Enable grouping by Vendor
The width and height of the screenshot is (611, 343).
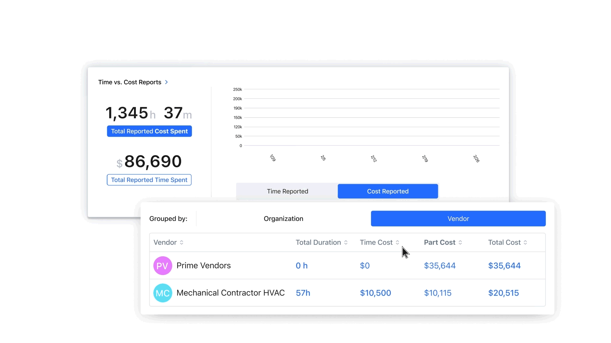point(458,219)
